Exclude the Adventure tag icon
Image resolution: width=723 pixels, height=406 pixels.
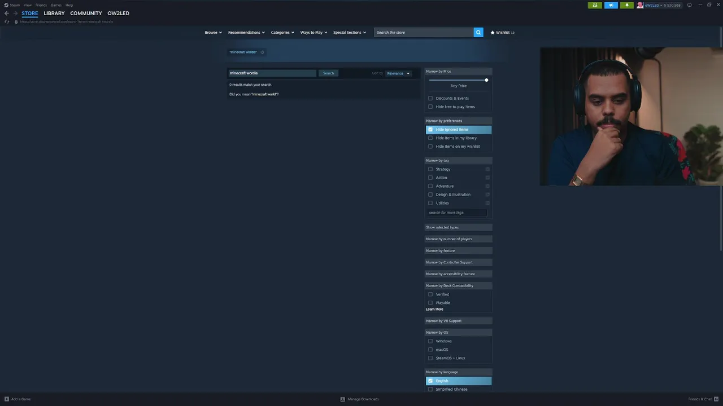click(487, 186)
